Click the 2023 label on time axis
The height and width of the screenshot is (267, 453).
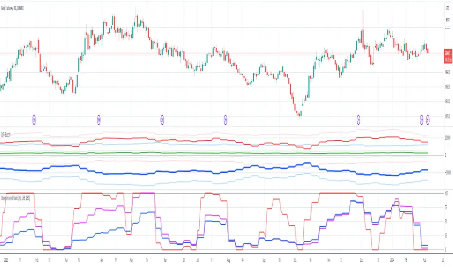click(x=6, y=260)
